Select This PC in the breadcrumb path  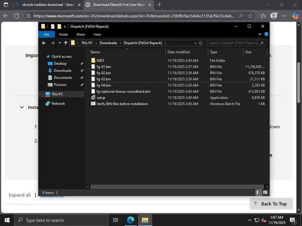tap(87, 43)
